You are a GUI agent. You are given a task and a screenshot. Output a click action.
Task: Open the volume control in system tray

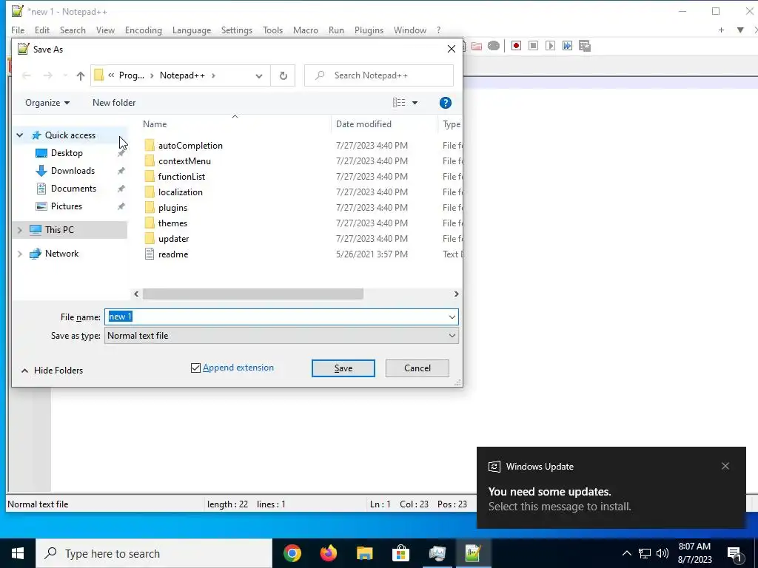[x=663, y=553]
